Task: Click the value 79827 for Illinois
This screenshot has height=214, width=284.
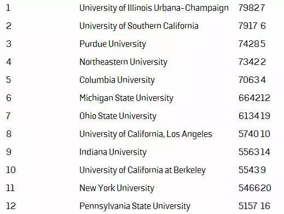Action: tap(252, 8)
